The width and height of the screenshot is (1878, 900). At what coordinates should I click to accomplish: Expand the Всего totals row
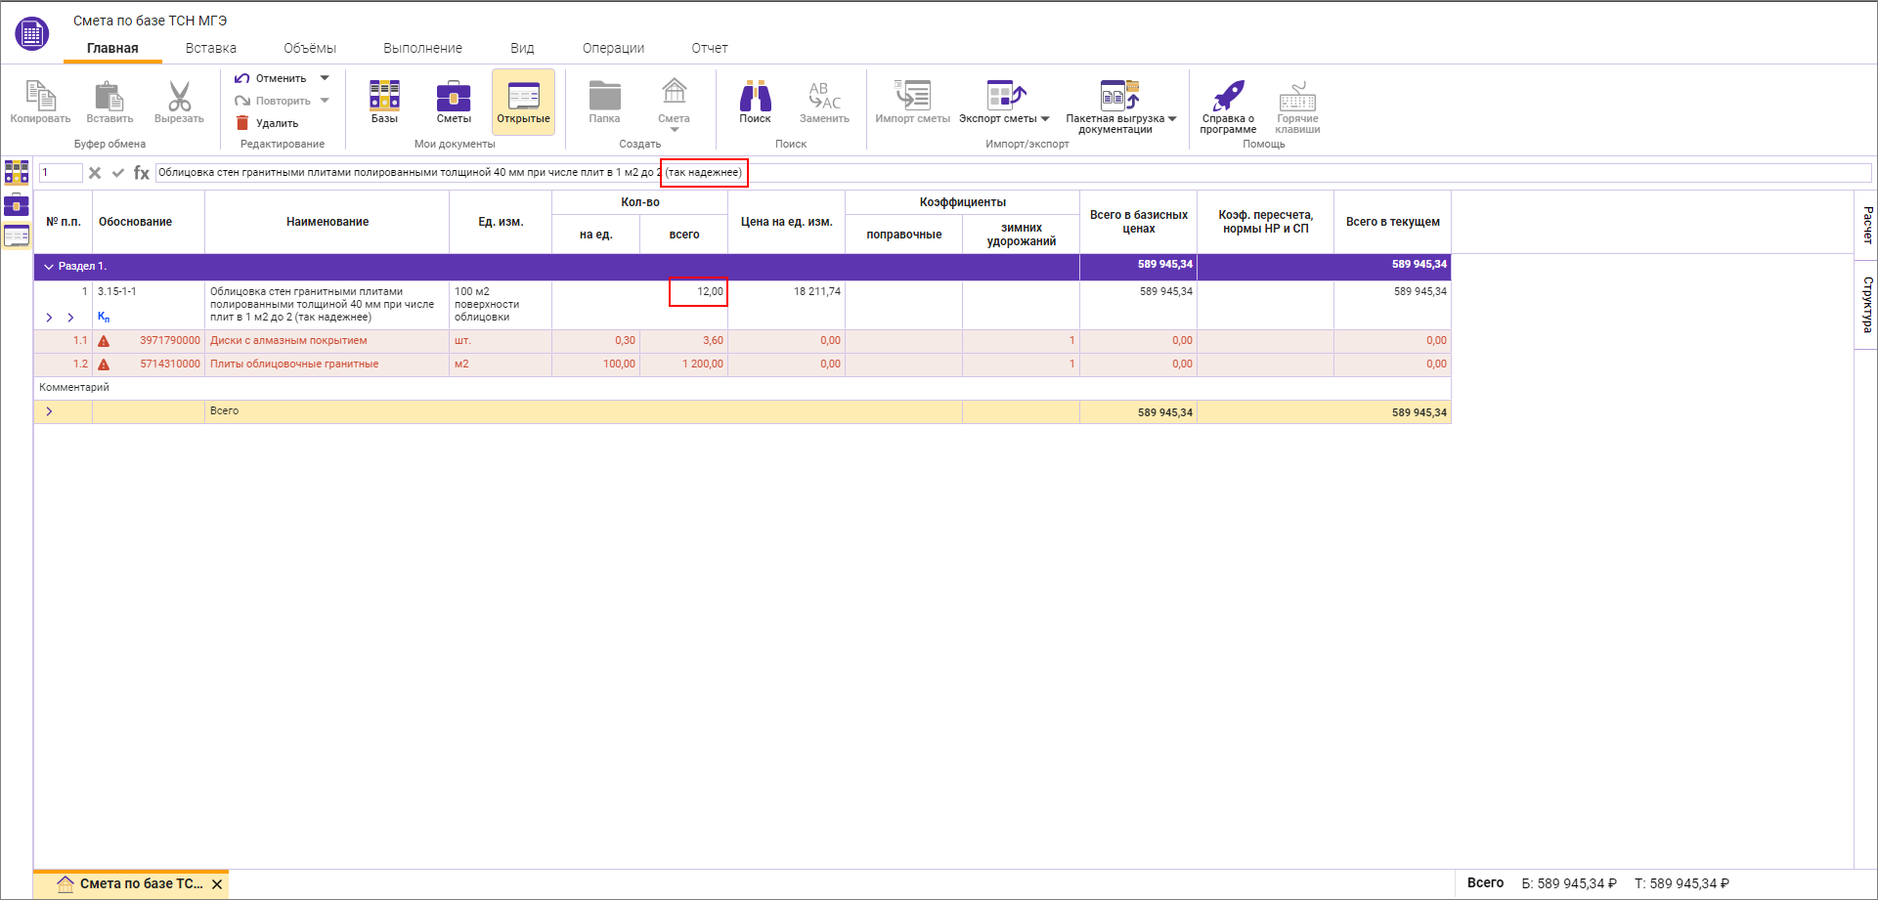pos(49,411)
